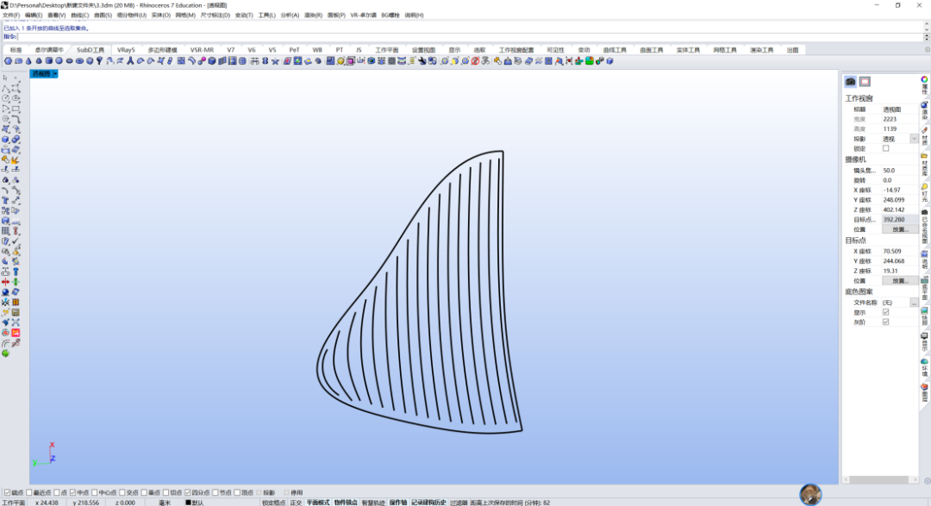The height and width of the screenshot is (506, 931).
Task: Open the 曲面(S) menu
Action: point(103,15)
